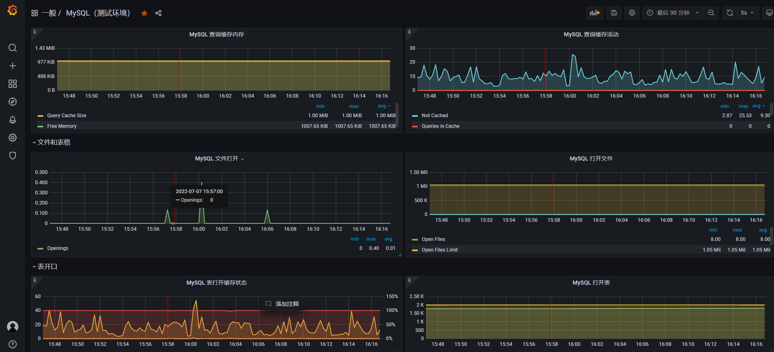This screenshot has height=352, width=774.
Task: Star the MySQL dashboard as favorite
Action: [x=144, y=13]
